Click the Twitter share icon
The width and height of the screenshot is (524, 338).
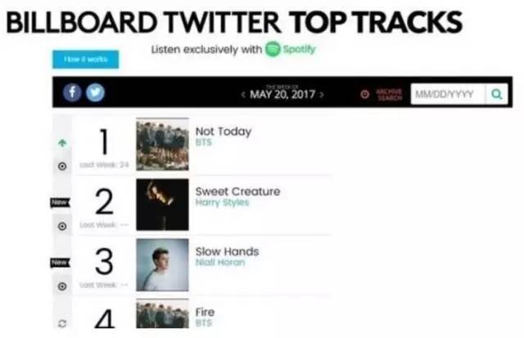point(95,92)
